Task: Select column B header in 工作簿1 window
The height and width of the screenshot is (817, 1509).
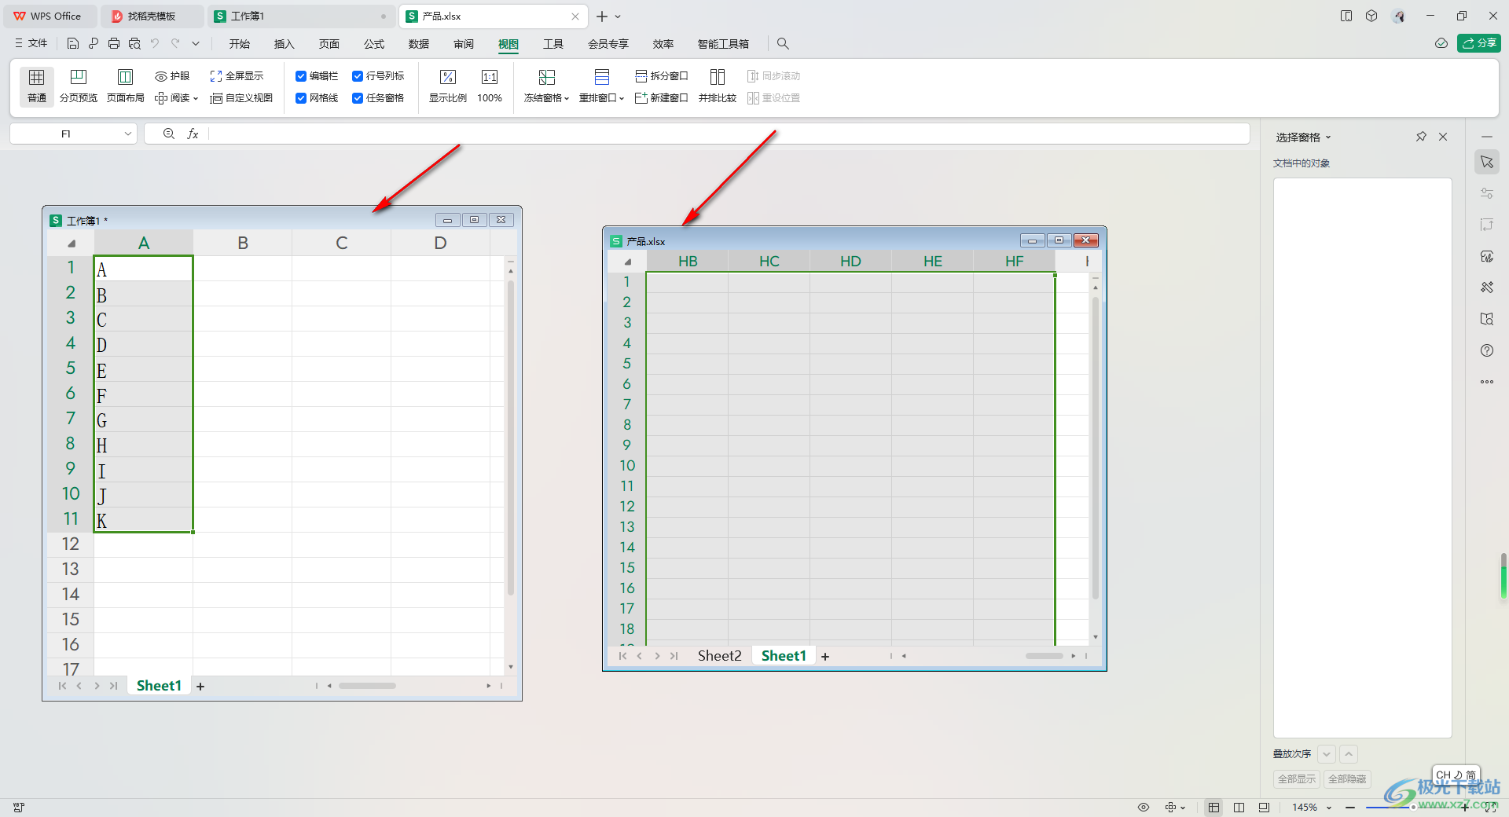Action: point(243,244)
